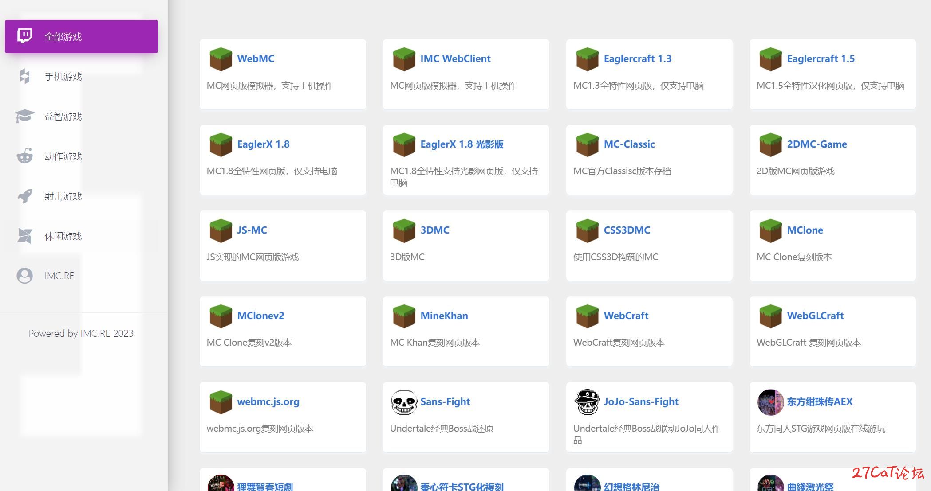Open the EaglerX 1.8 title link

click(x=263, y=144)
